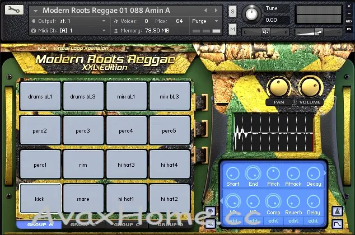Switch to GROUP C tab

(x=127, y=224)
